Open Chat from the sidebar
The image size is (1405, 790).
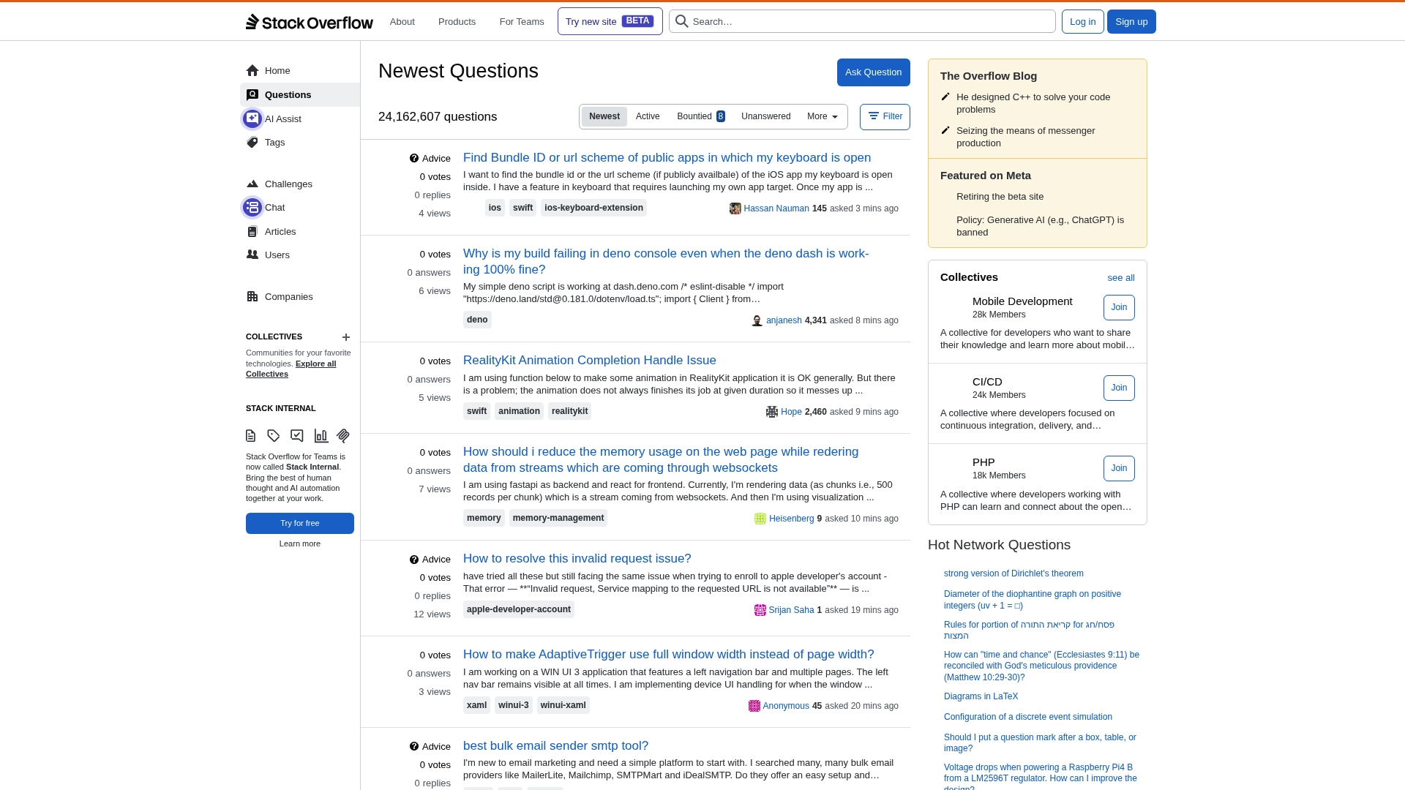click(x=252, y=207)
